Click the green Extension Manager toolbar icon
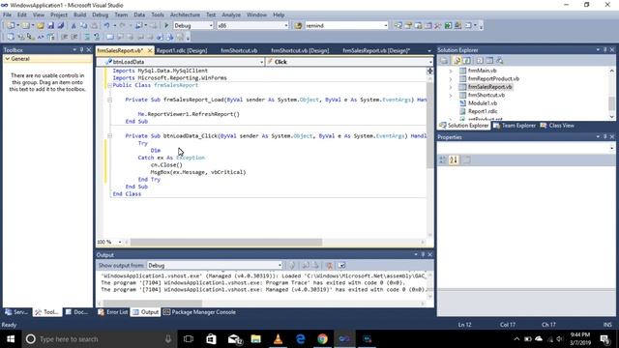619x348 pixels. coord(448,26)
